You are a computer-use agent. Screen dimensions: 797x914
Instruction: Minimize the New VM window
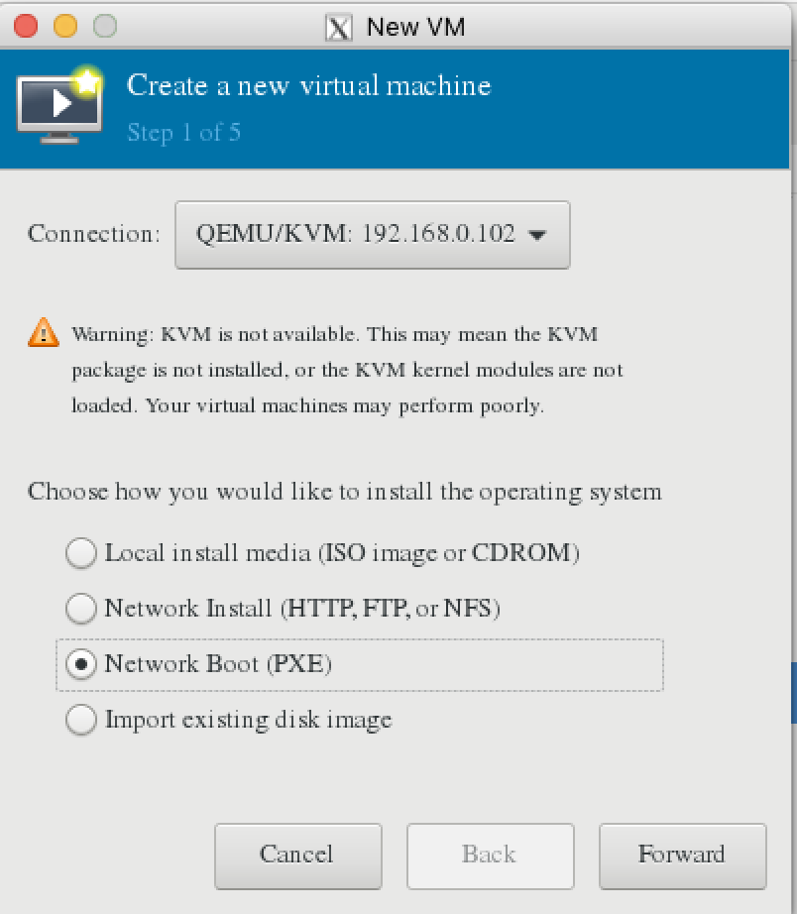pos(65,26)
